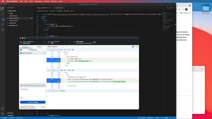Click the yellow modified icon in diff header
Viewport: 212px width, 119px height.
(137, 47)
